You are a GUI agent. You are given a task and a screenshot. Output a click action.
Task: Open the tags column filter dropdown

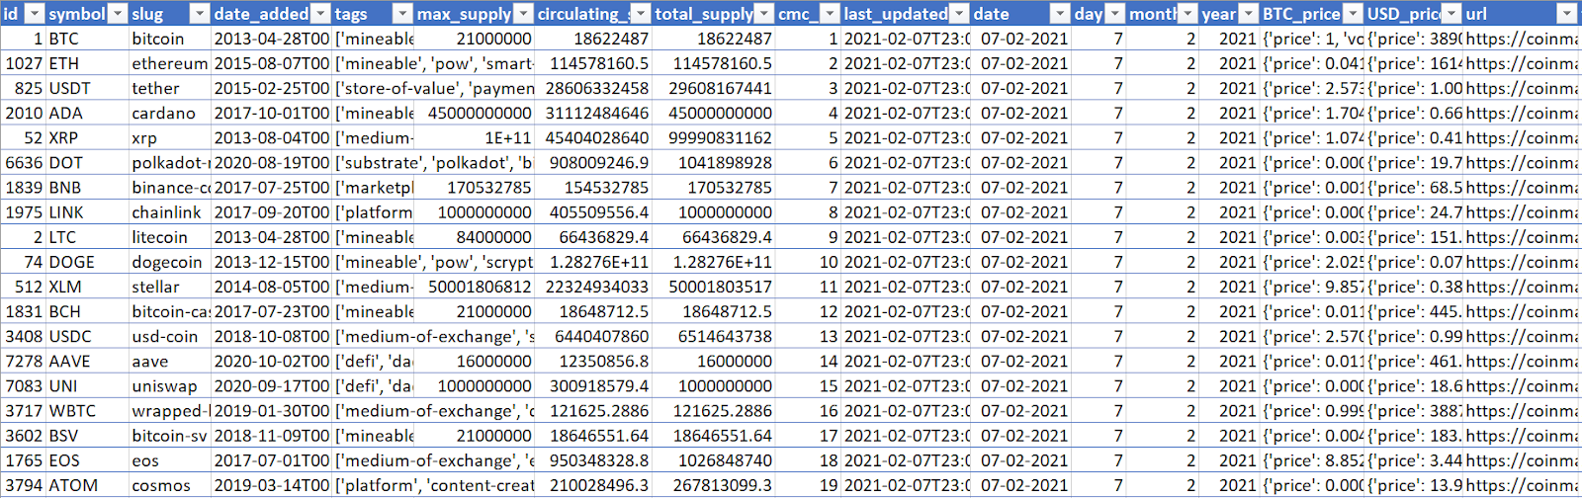tap(402, 14)
